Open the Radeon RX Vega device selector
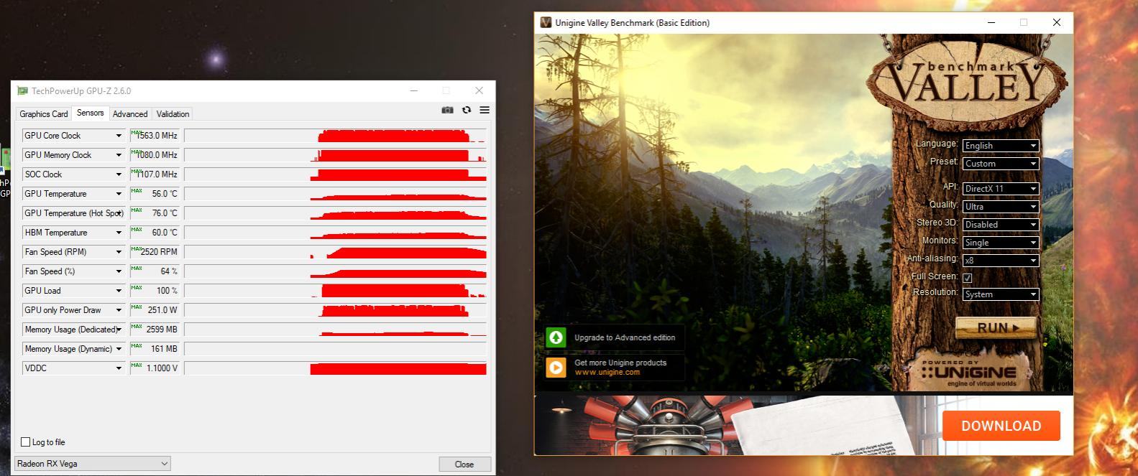Screen dimensions: 1138x476 pos(93,464)
